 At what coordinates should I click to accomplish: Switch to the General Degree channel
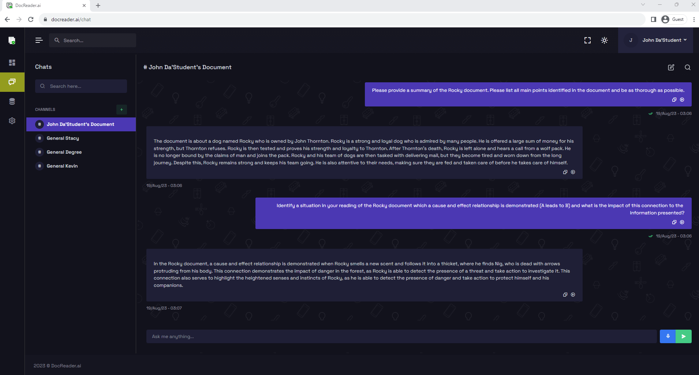(64, 152)
